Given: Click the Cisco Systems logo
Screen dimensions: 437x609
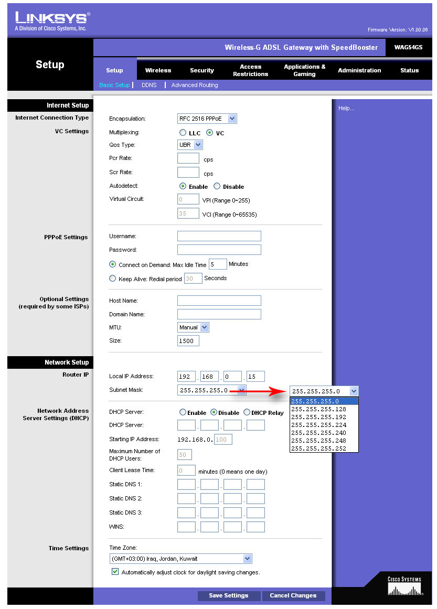Looking at the screenshot, I should tap(405, 586).
